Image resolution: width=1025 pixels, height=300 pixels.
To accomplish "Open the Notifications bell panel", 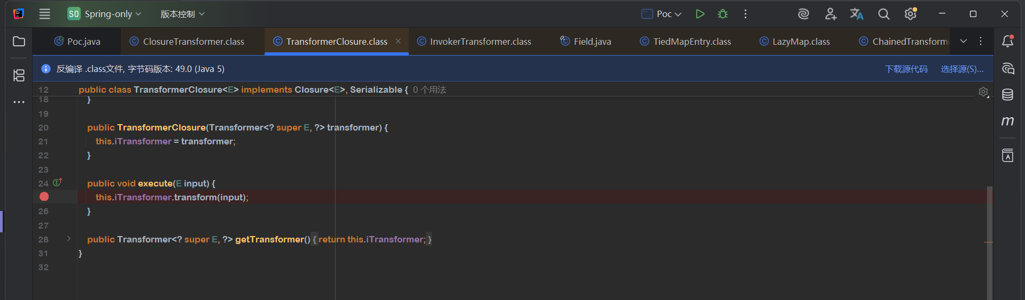I will (x=1007, y=42).
